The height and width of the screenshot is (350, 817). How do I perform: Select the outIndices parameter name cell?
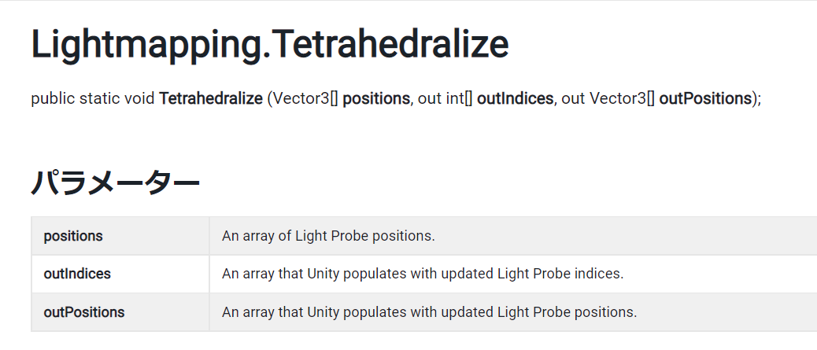tap(120, 274)
